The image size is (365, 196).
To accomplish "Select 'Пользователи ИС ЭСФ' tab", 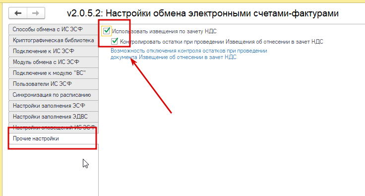I will pyautogui.click(x=53, y=84).
